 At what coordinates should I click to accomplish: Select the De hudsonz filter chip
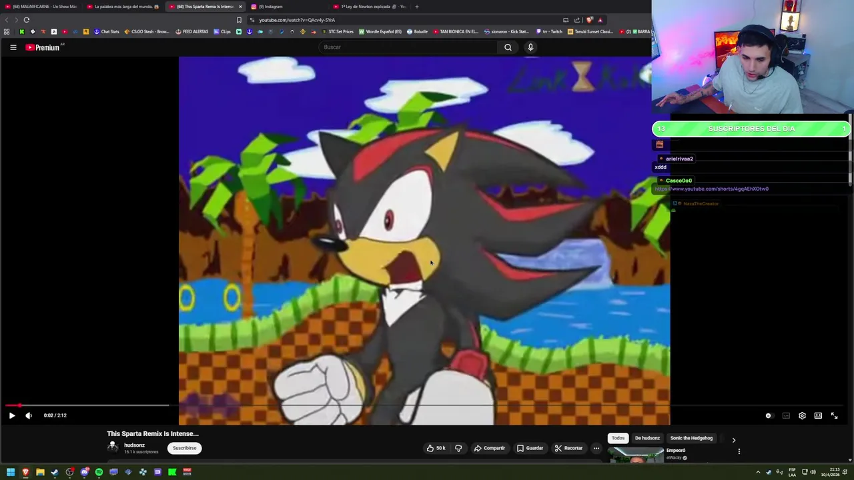tap(647, 438)
